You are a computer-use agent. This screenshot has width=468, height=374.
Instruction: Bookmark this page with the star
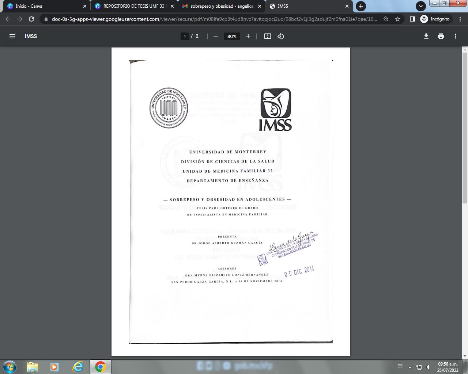[x=398, y=19]
